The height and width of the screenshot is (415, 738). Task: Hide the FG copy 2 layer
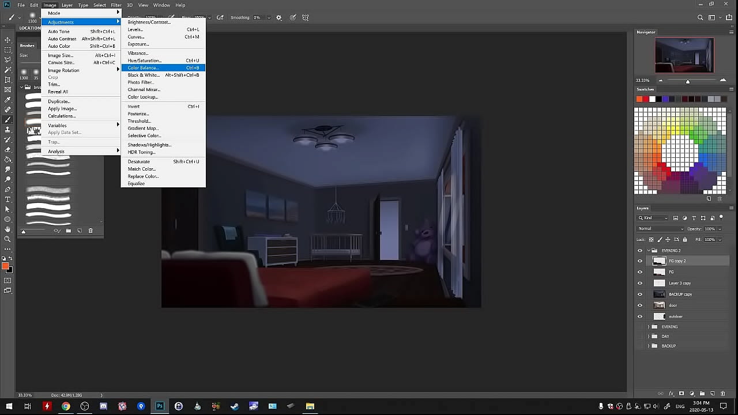[639, 261]
